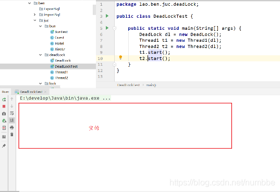Click on t1.start() in the editor

coord(155,52)
